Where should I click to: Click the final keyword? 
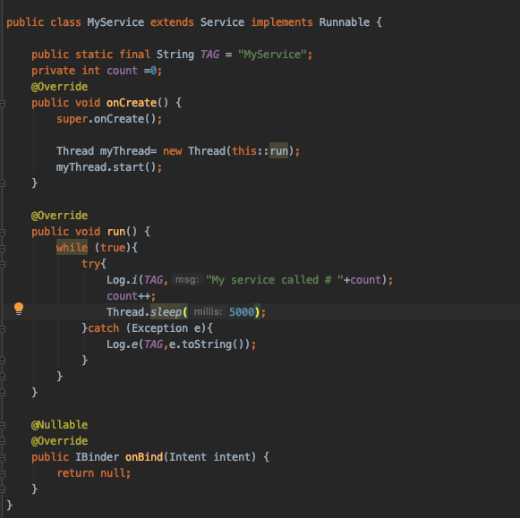pos(134,55)
